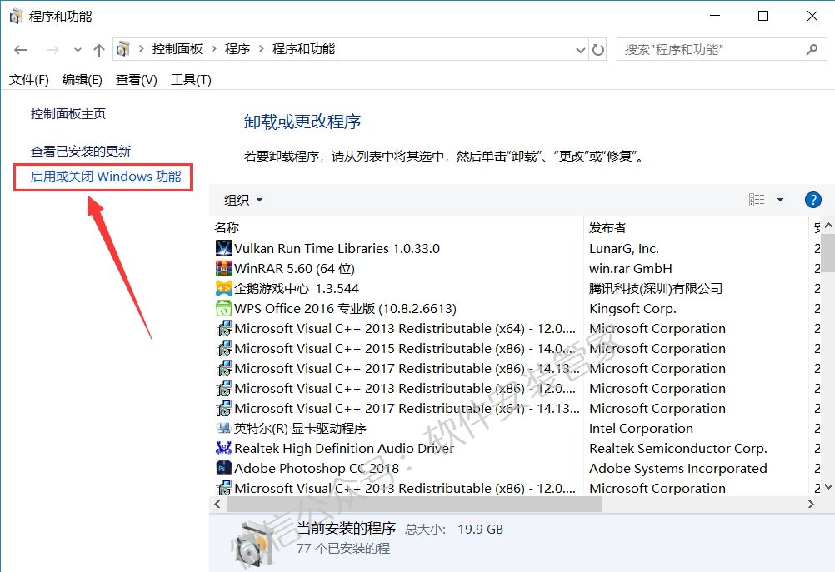The height and width of the screenshot is (572, 835).
Task: Click vertical scrollbar up arrow
Action: coord(828,226)
